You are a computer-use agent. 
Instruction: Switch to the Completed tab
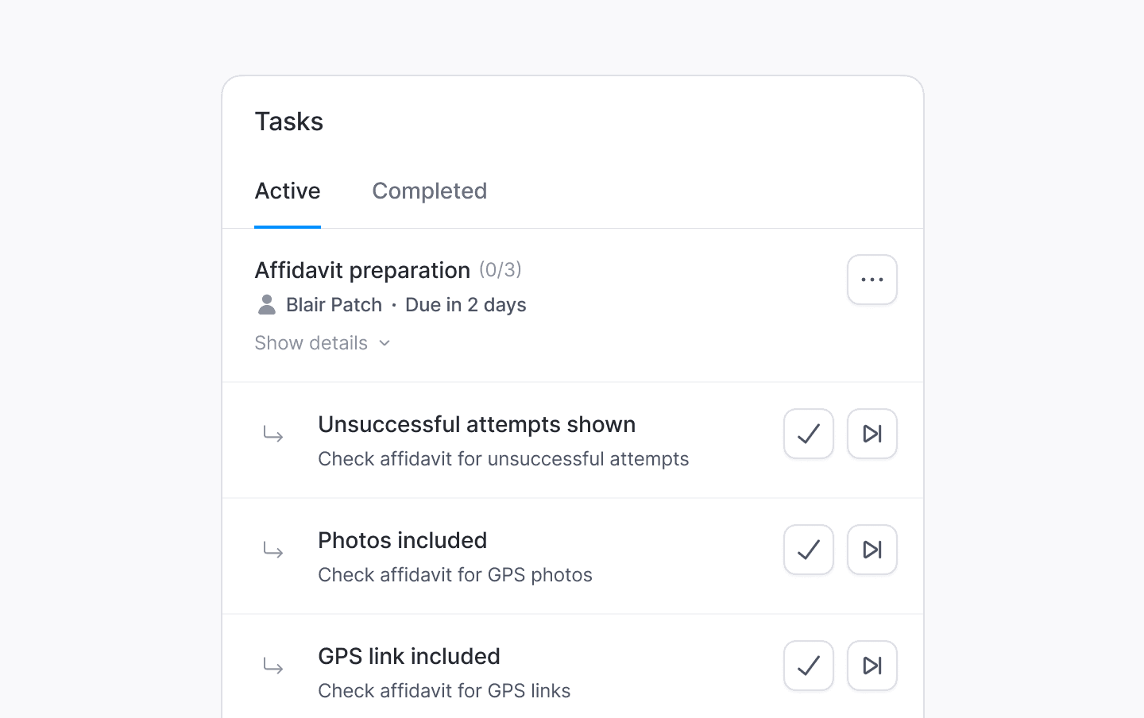(429, 191)
